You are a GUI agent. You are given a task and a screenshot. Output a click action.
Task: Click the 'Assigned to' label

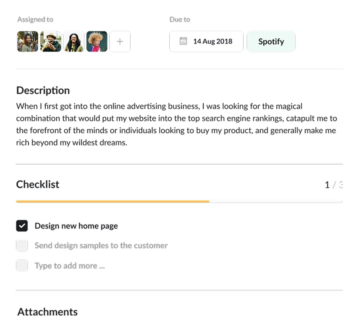35,19
